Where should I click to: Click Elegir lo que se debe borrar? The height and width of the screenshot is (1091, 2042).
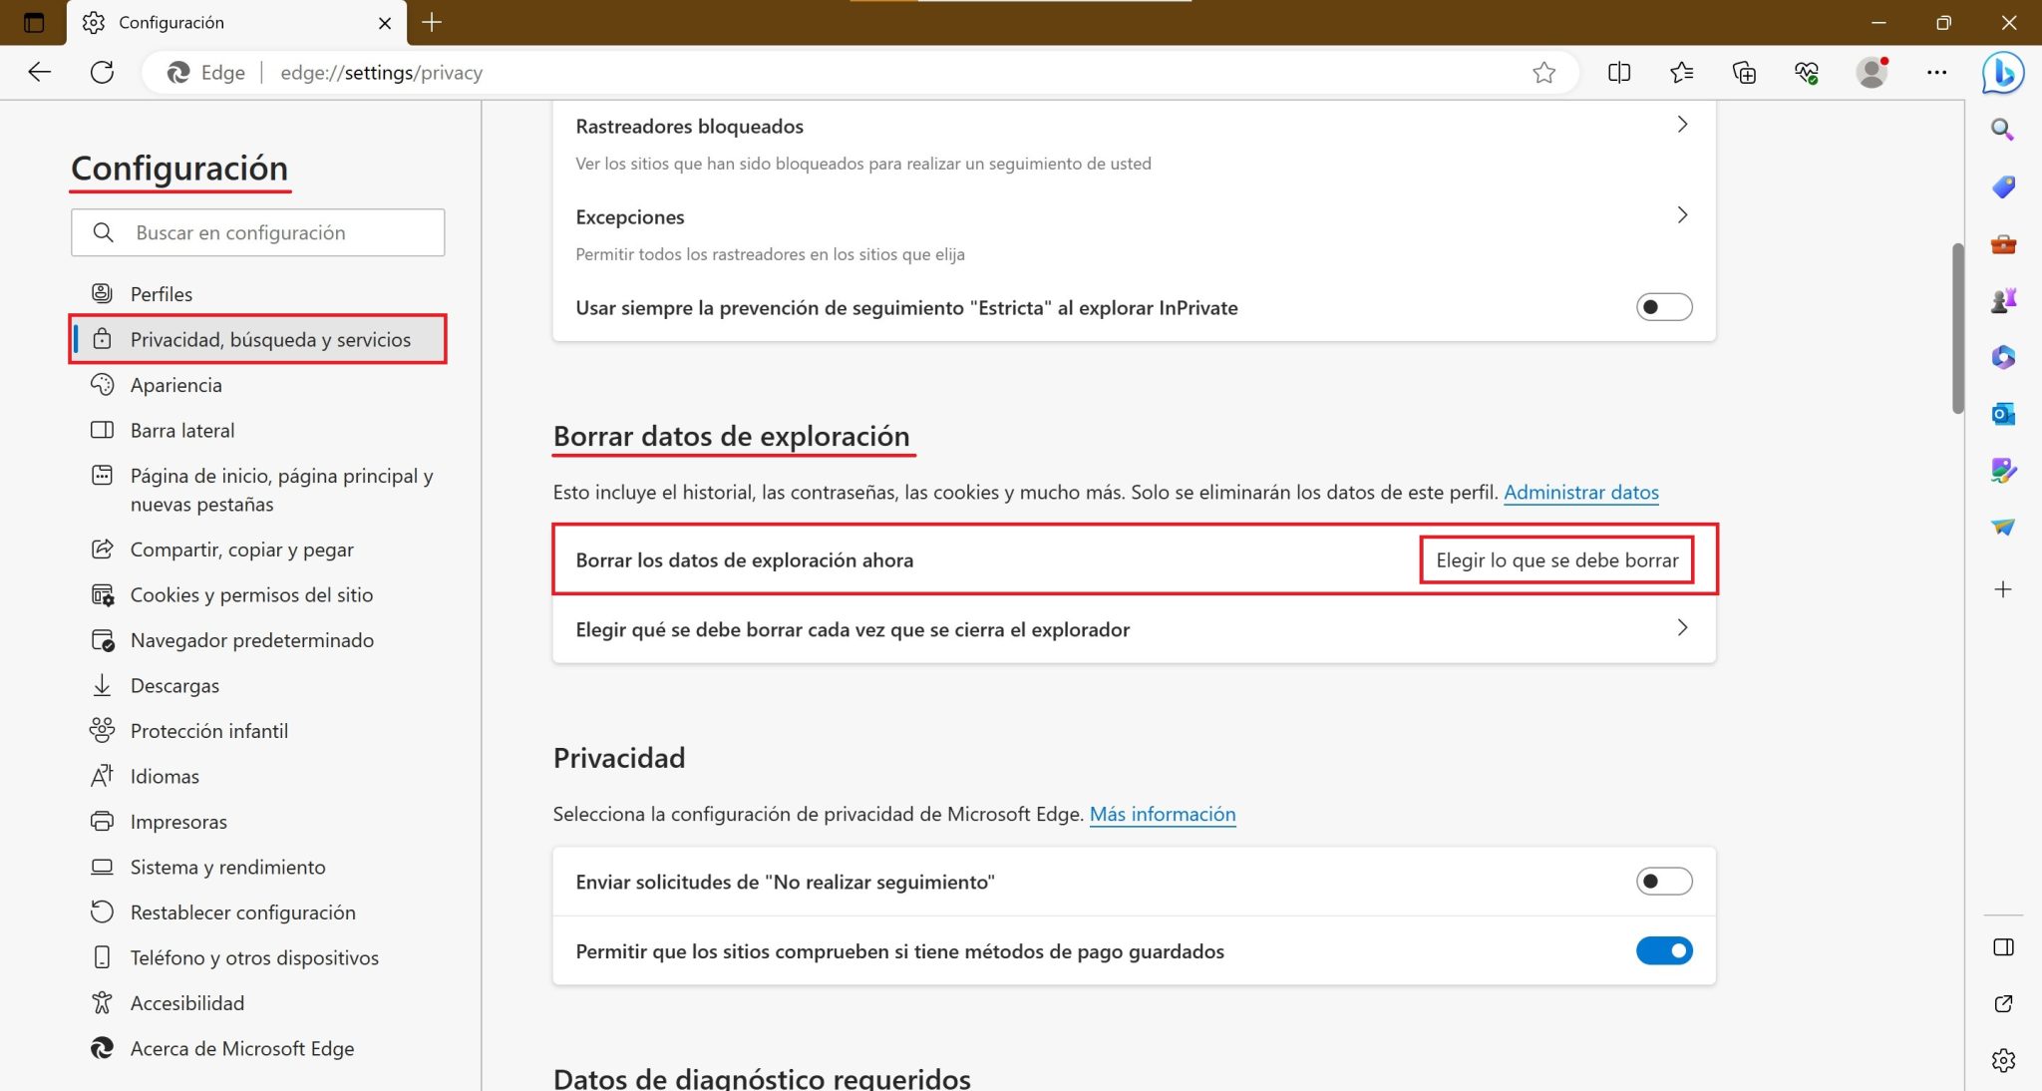coord(1556,559)
